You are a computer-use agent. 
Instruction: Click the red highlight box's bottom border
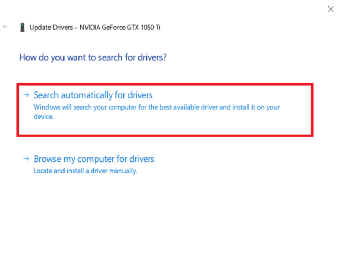click(165, 135)
